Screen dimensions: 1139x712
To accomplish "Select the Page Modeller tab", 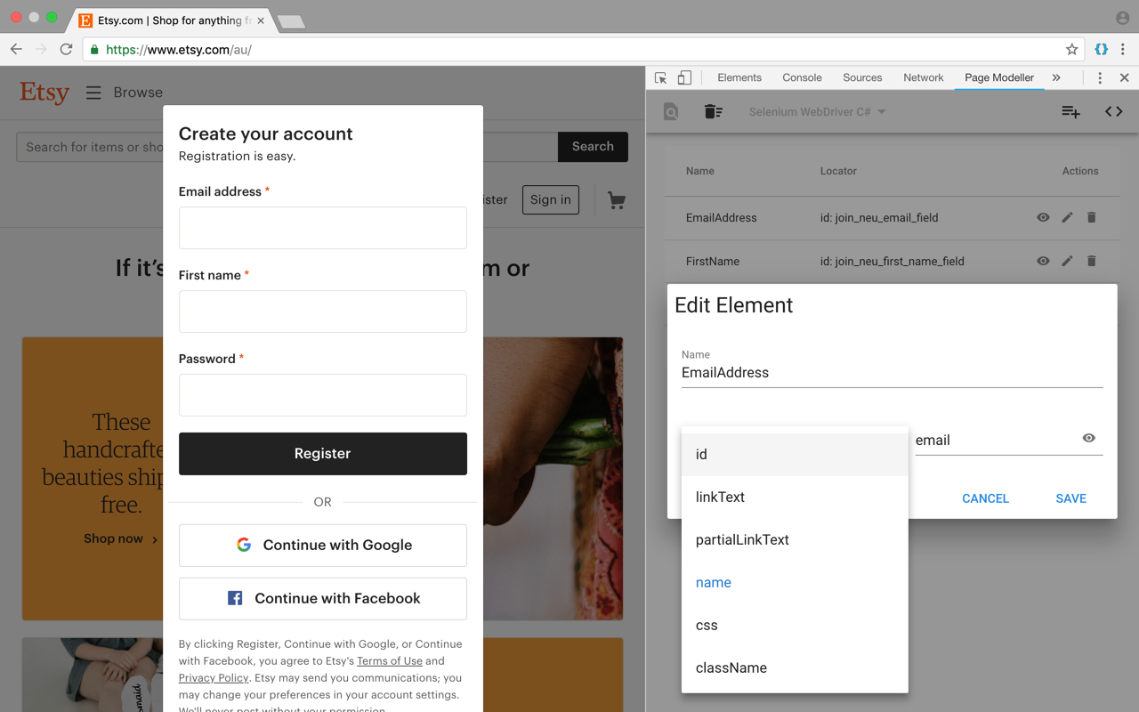I will pyautogui.click(x=999, y=77).
